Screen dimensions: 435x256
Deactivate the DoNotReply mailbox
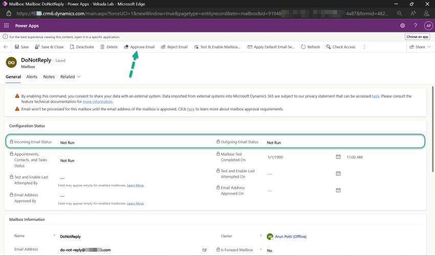point(82,47)
